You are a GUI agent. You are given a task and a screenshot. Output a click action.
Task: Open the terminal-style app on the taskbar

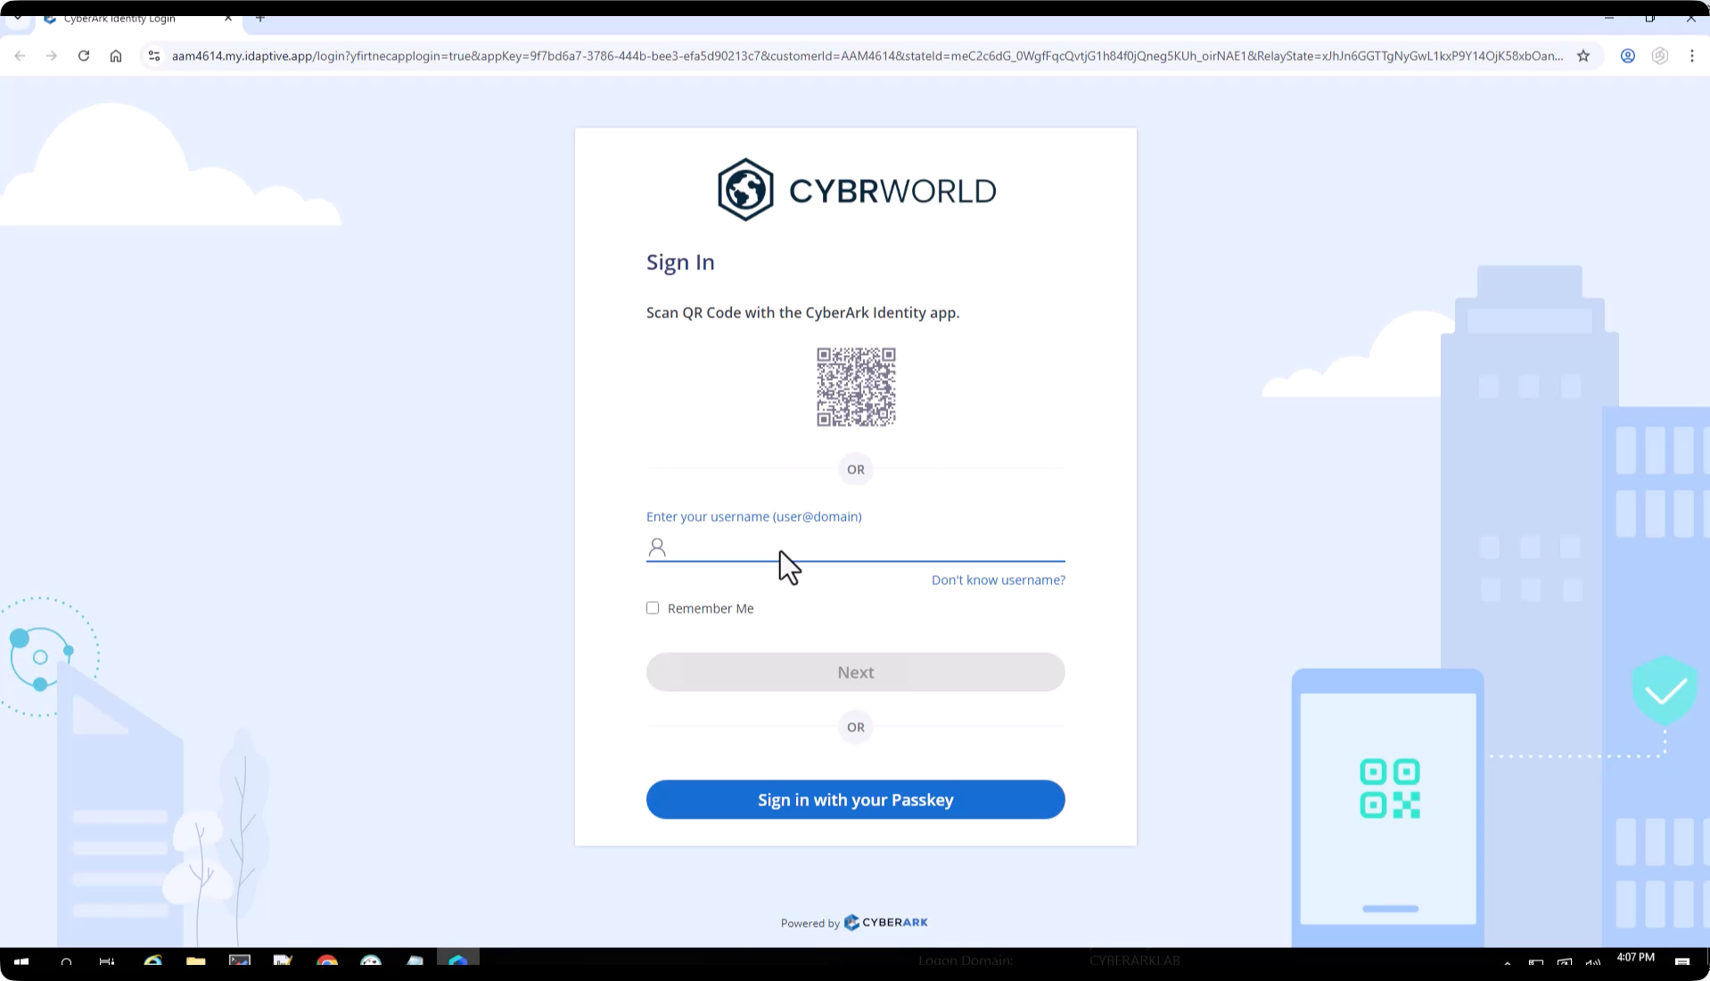click(x=240, y=961)
